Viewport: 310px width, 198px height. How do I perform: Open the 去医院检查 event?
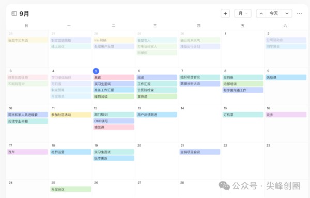(157, 90)
